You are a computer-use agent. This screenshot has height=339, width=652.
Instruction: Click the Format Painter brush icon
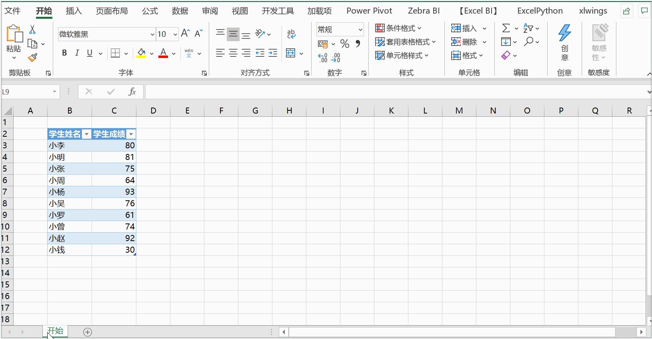(32, 58)
